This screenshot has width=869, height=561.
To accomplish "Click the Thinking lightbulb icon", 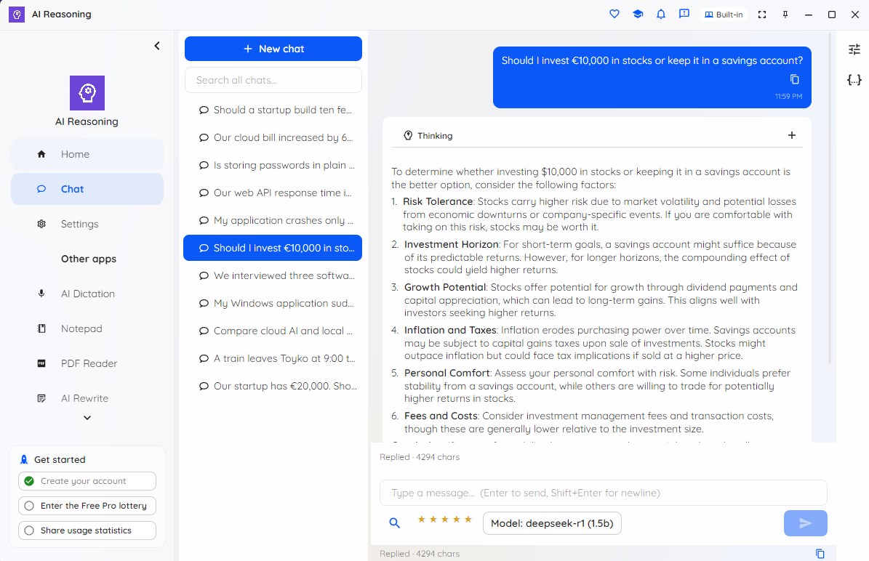I will click(408, 136).
